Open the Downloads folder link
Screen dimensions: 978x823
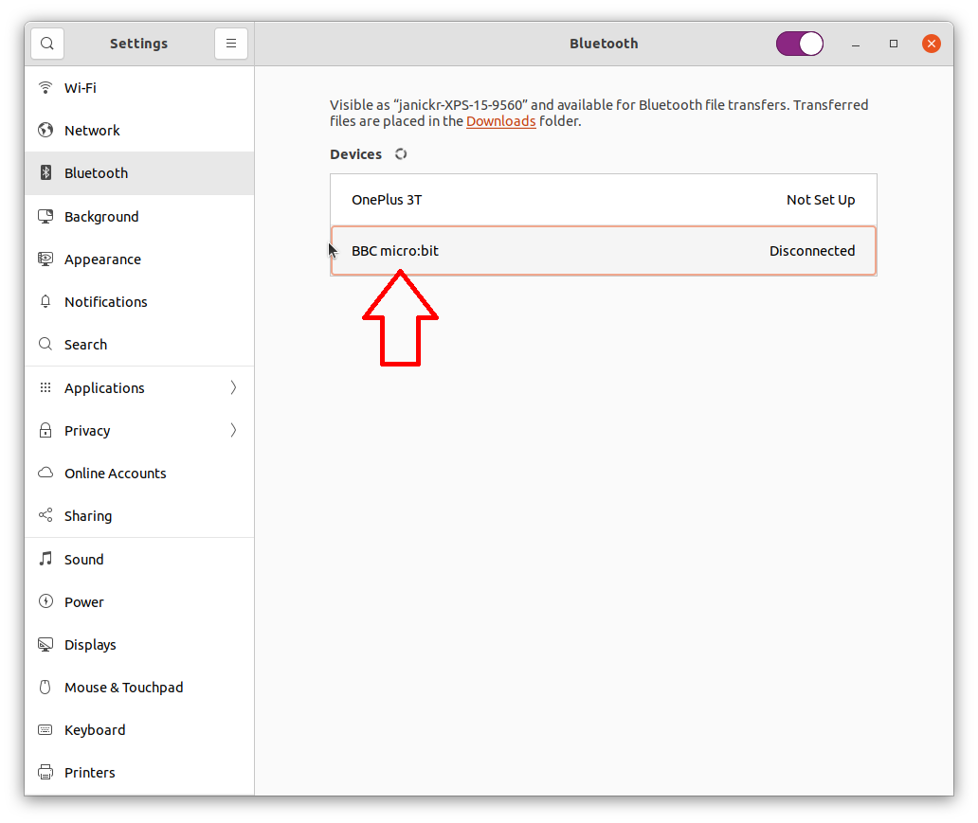tap(501, 121)
